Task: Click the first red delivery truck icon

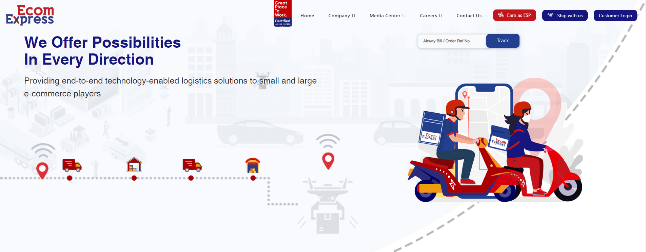Action: tap(72, 165)
